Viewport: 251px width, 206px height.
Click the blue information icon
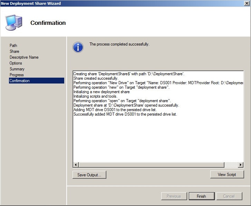78,47
